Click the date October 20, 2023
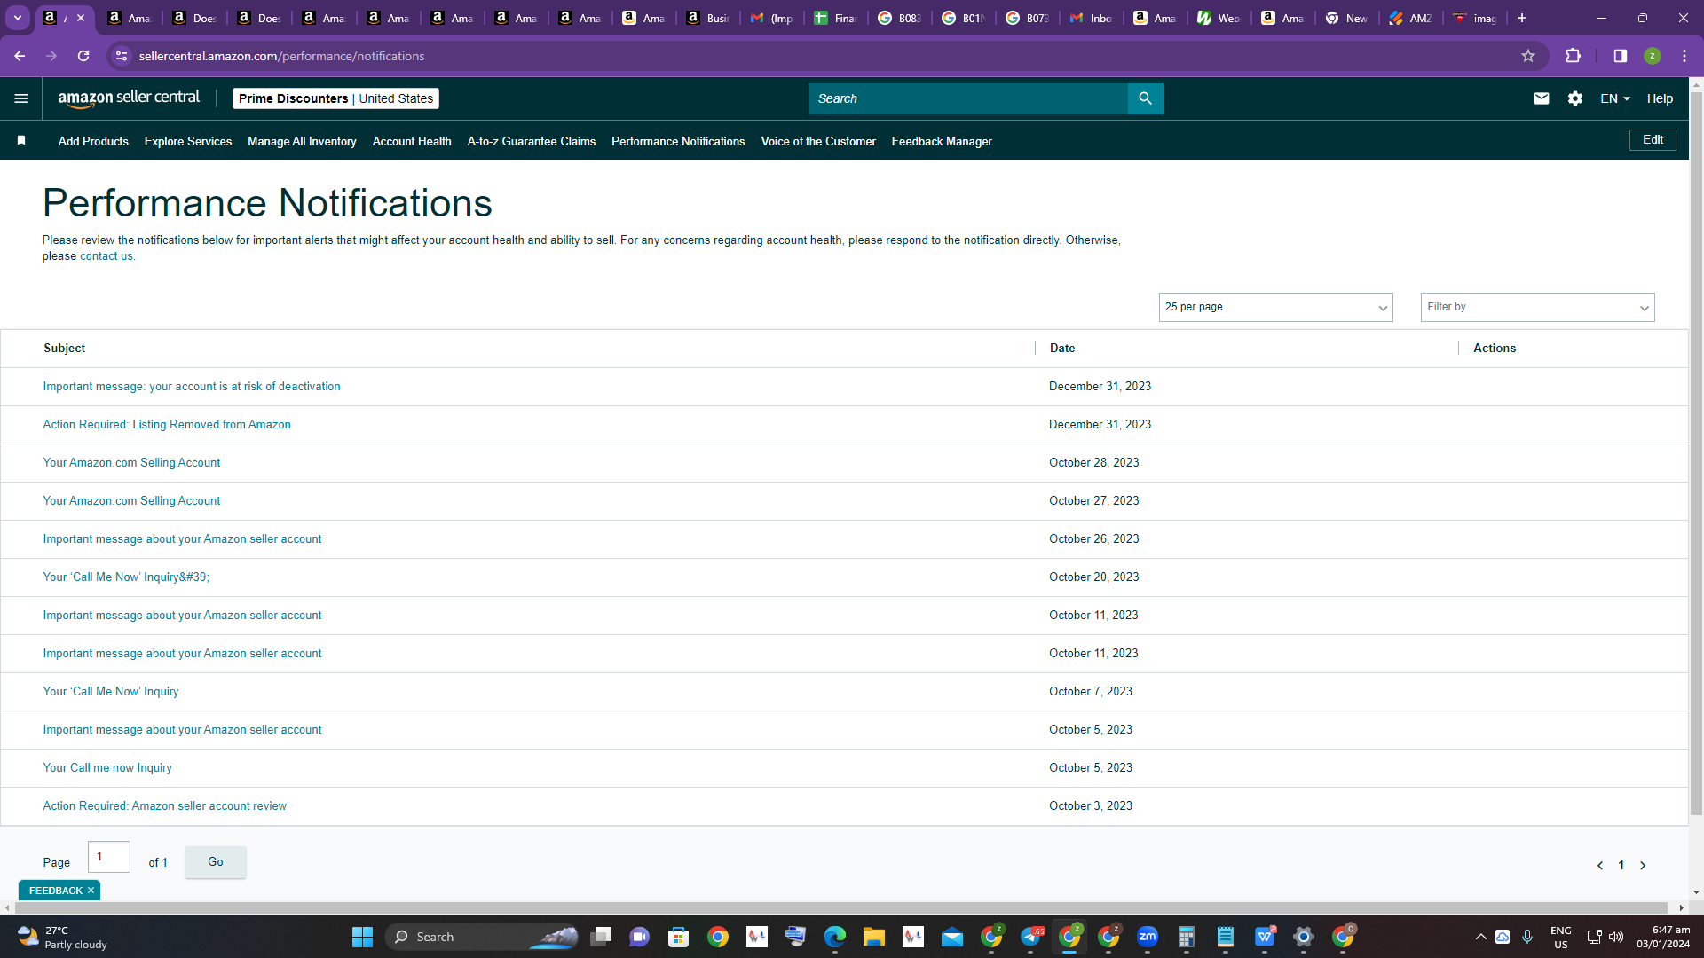Viewport: 1704px width, 958px height. pos(1094,577)
